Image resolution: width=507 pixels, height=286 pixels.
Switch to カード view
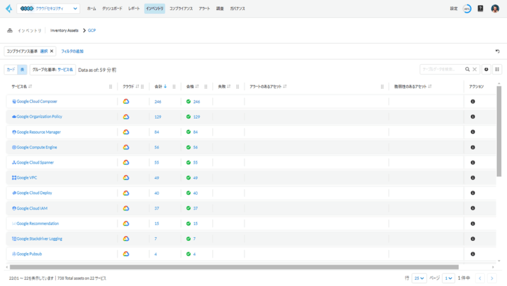click(x=11, y=69)
